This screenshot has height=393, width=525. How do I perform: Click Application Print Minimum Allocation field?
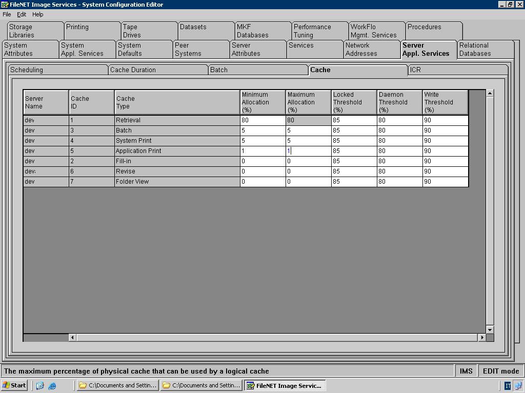(x=263, y=151)
